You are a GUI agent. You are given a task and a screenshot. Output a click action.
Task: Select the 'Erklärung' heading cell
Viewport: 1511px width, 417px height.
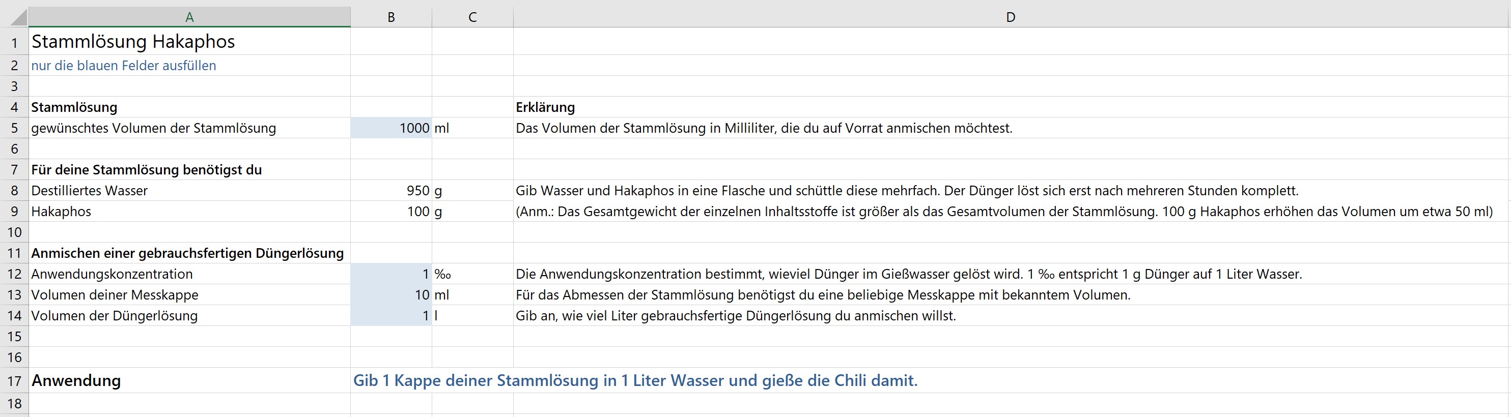point(1011,107)
